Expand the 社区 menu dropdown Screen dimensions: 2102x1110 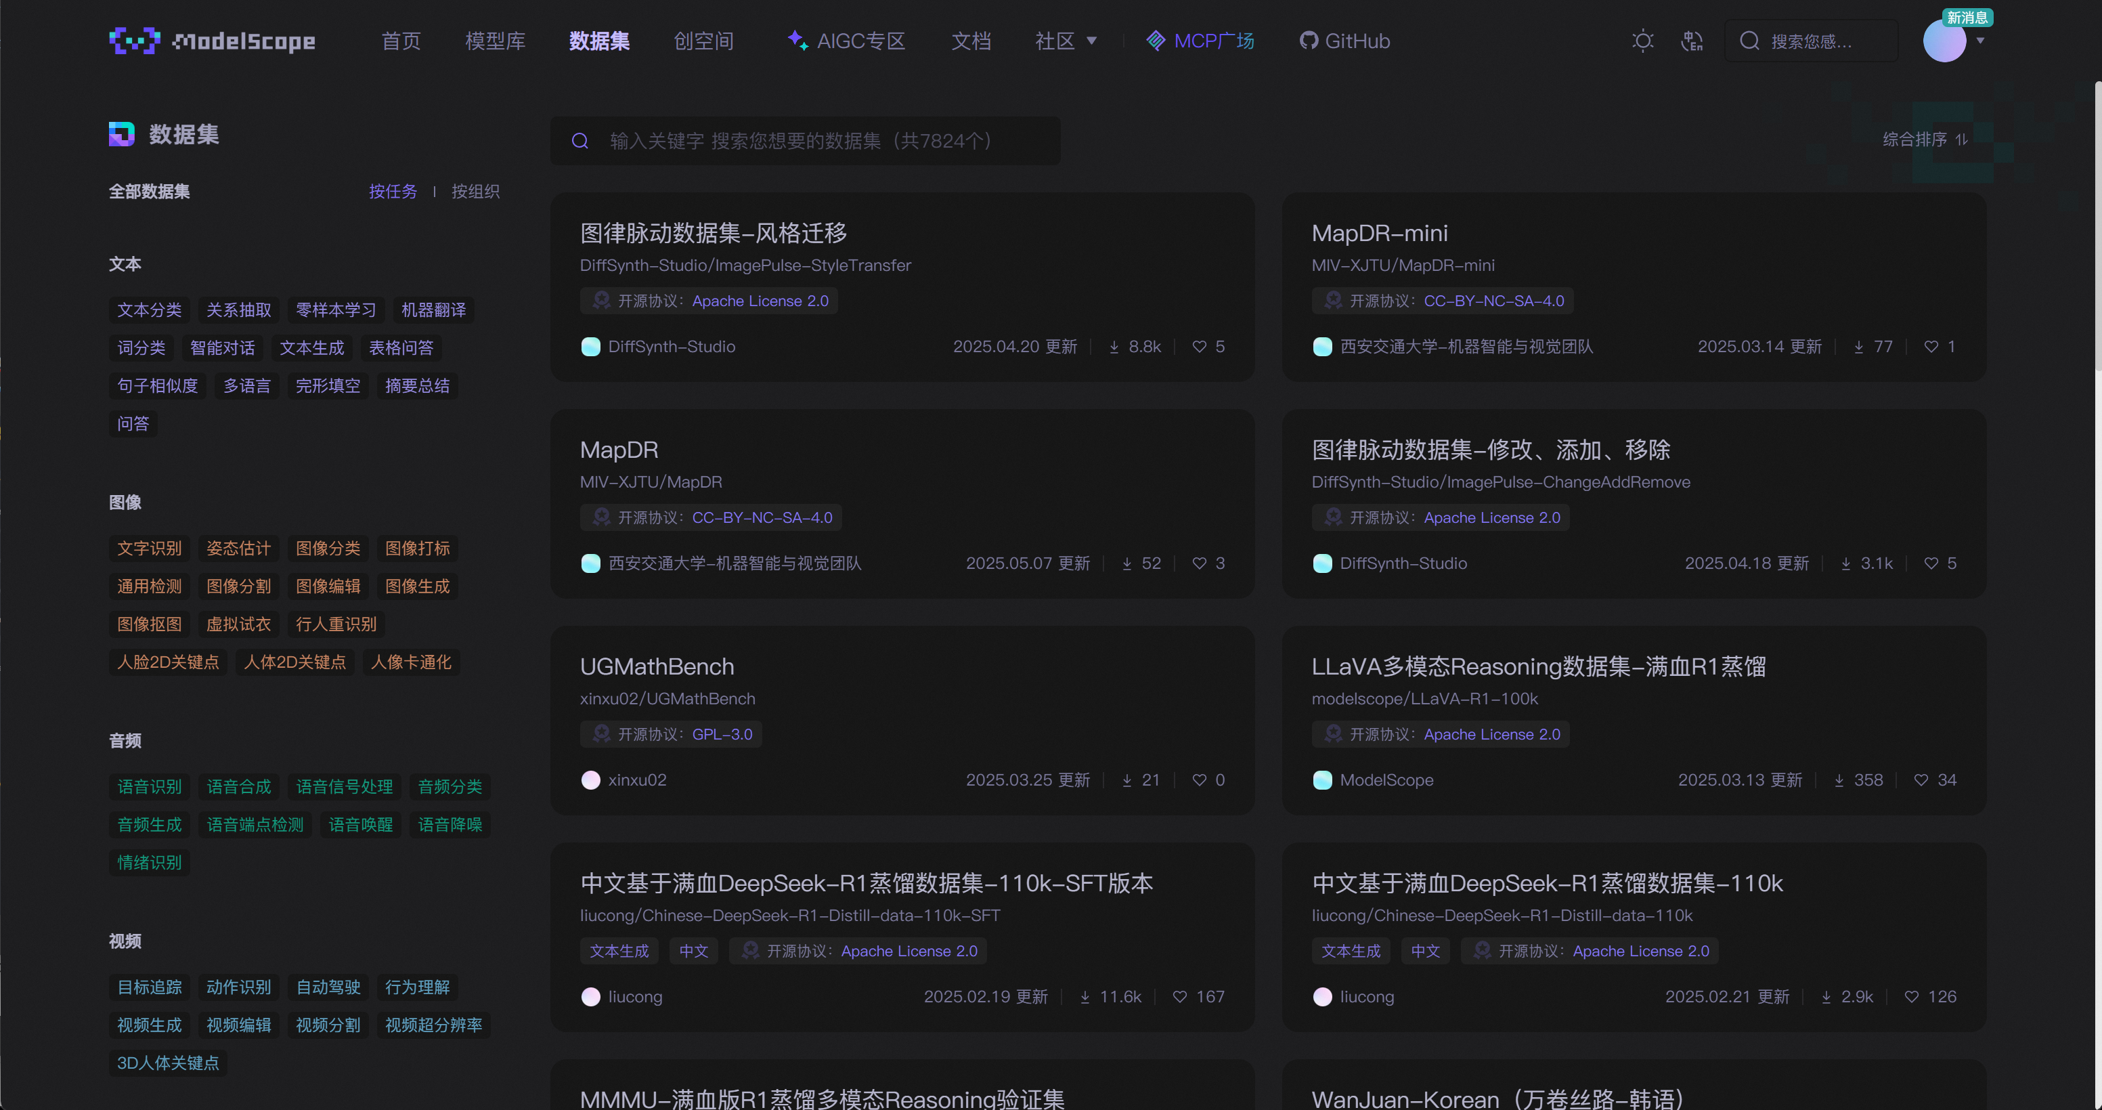(1066, 41)
